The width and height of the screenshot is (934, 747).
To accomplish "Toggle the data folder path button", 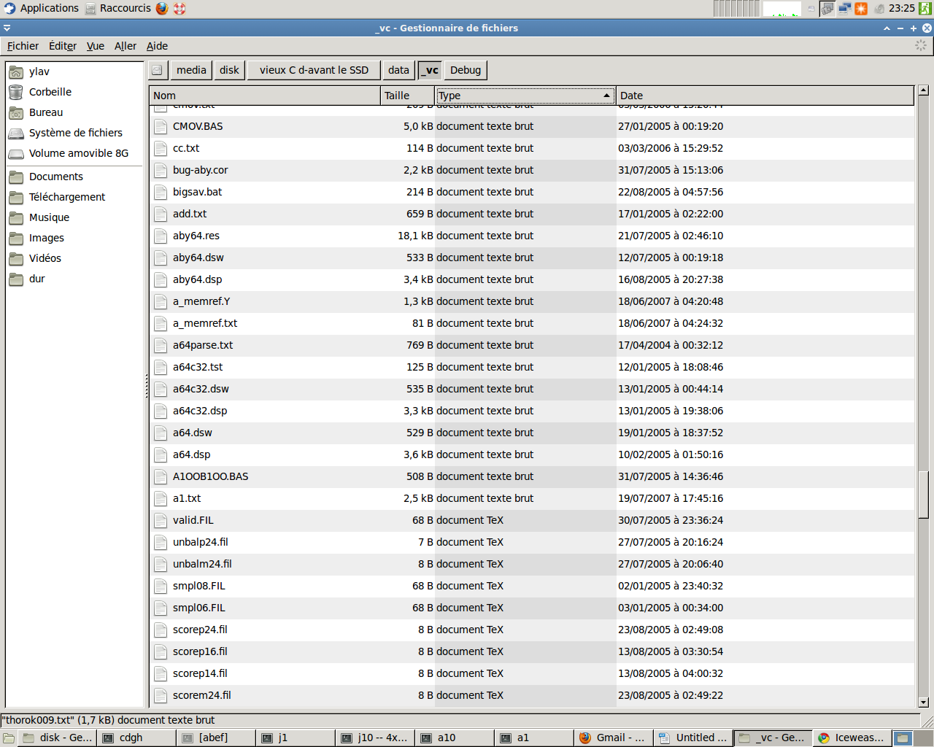I will tap(398, 70).
